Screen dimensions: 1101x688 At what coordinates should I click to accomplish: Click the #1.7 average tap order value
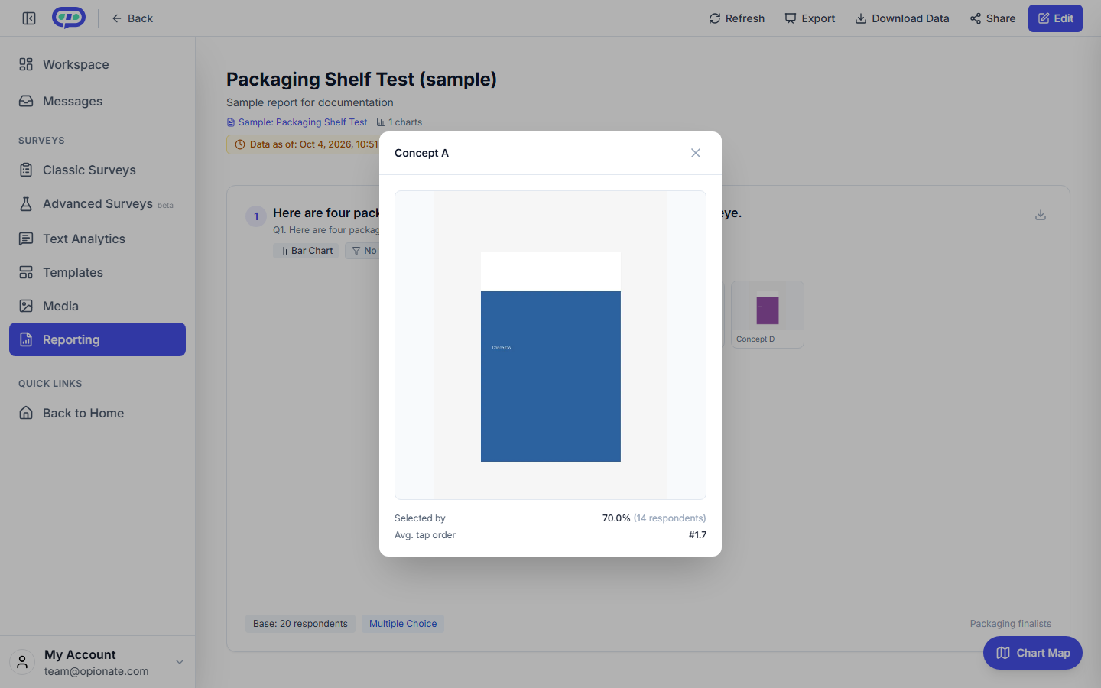pyautogui.click(x=697, y=535)
